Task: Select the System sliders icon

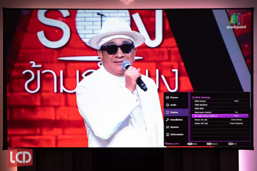Action: (x=167, y=127)
